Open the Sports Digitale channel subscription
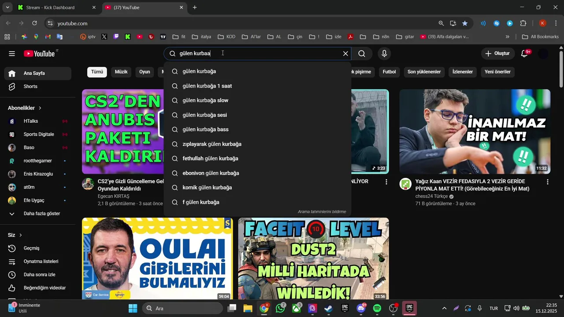The height and width of the screenshot is (317, 564). [37, 134]
